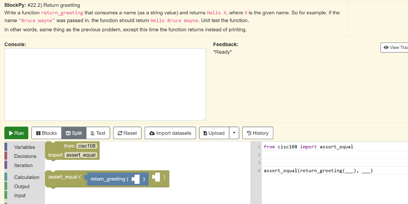Run the program with the green Run button
The height and width of the screenshot is (204, 408).
click(x=16, y=133)
